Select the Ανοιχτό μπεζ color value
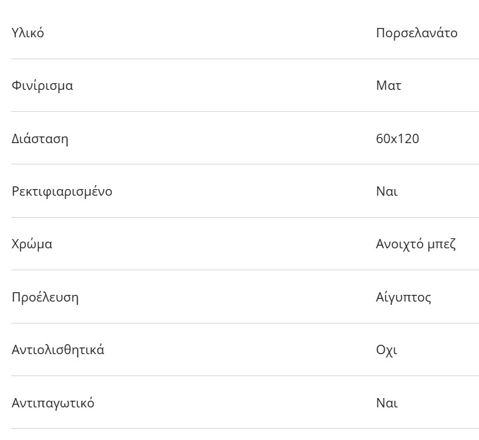The height and width of the screenshot is (440, 479). pyautogui.click(x=416, y=244)
